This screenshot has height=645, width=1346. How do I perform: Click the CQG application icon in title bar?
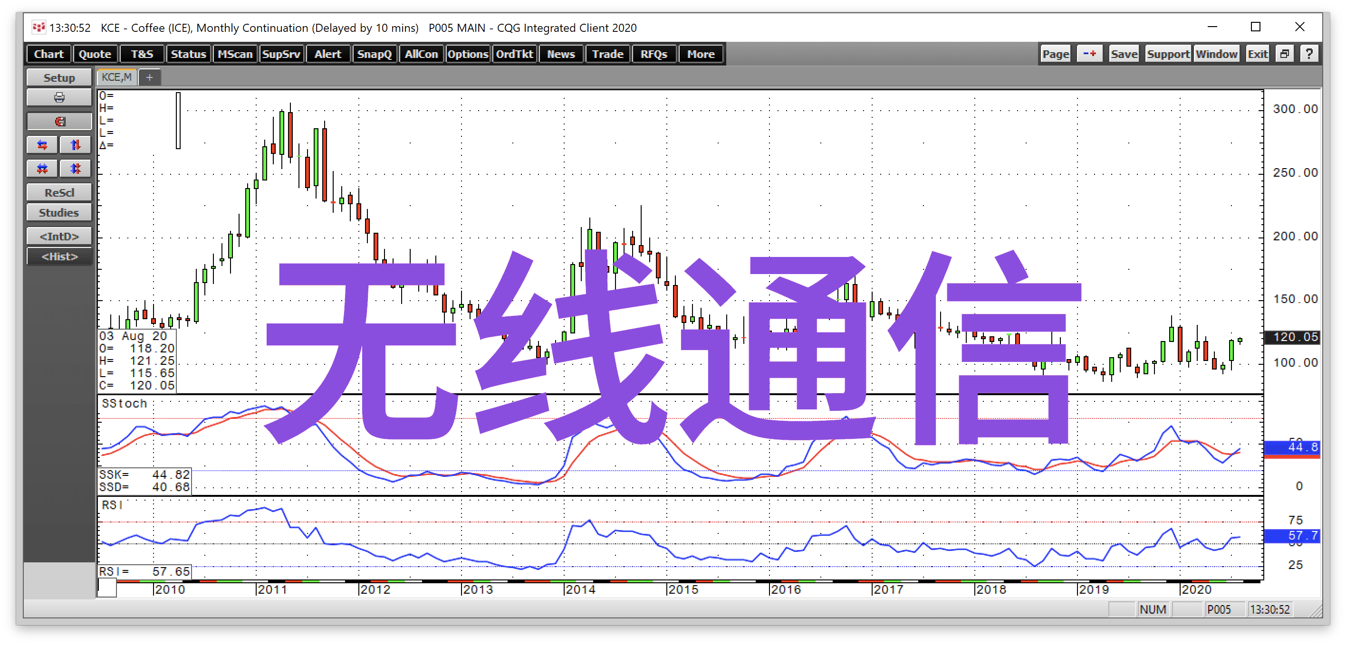pos(38,27)
